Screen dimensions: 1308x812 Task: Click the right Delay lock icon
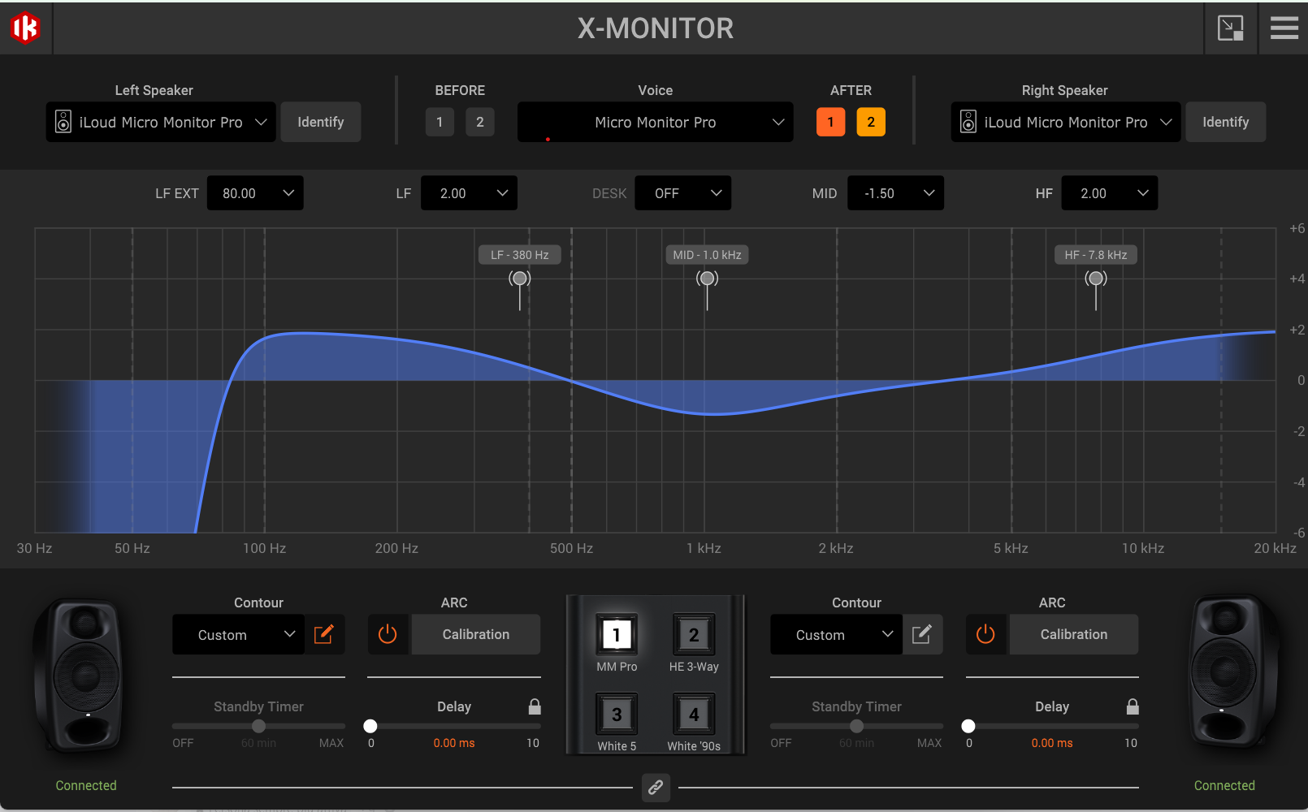coord(1133,706)
